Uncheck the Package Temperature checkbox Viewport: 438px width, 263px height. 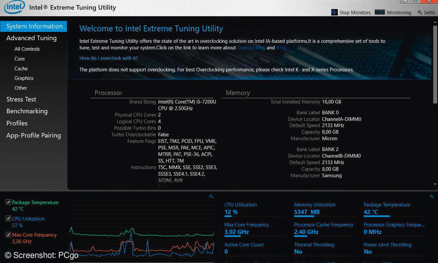pyautogui.click(x=8, y=202)
